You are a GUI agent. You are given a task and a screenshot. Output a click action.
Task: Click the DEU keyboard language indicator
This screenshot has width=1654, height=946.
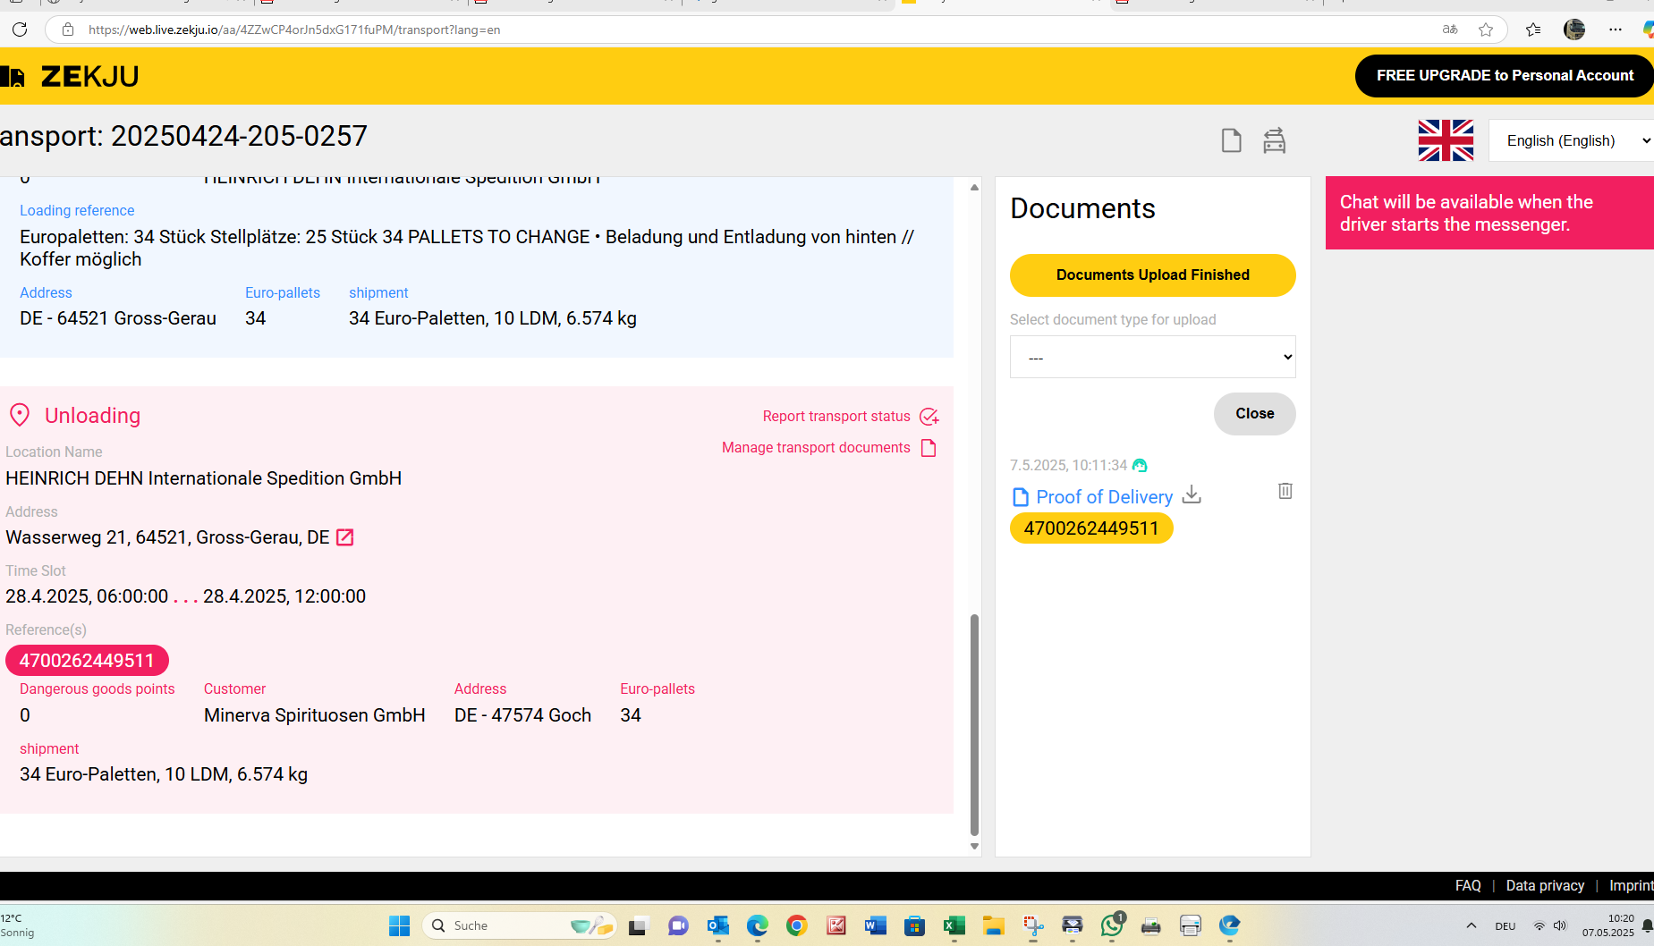[x=1506, y=926]
